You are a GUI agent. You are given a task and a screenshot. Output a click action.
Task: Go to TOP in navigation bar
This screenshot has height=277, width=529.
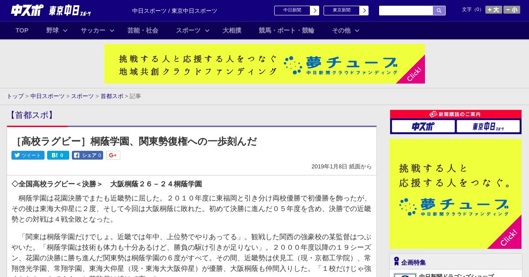point(22,30)
